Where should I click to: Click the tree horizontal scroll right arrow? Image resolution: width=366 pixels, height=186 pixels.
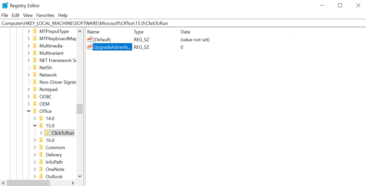(x=73, y=183)
